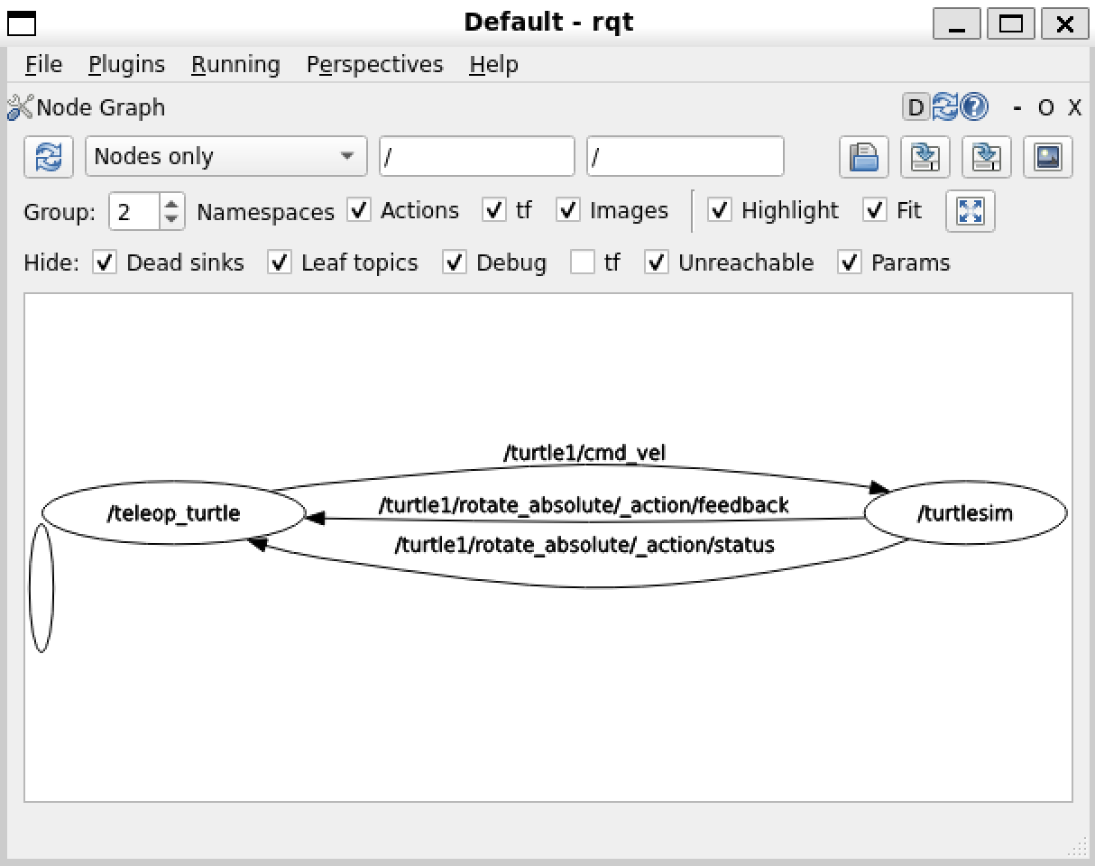Disable the Highlight option
Image resolution: width=1095 pixels, height=866 pixels.
pos(721,210)
